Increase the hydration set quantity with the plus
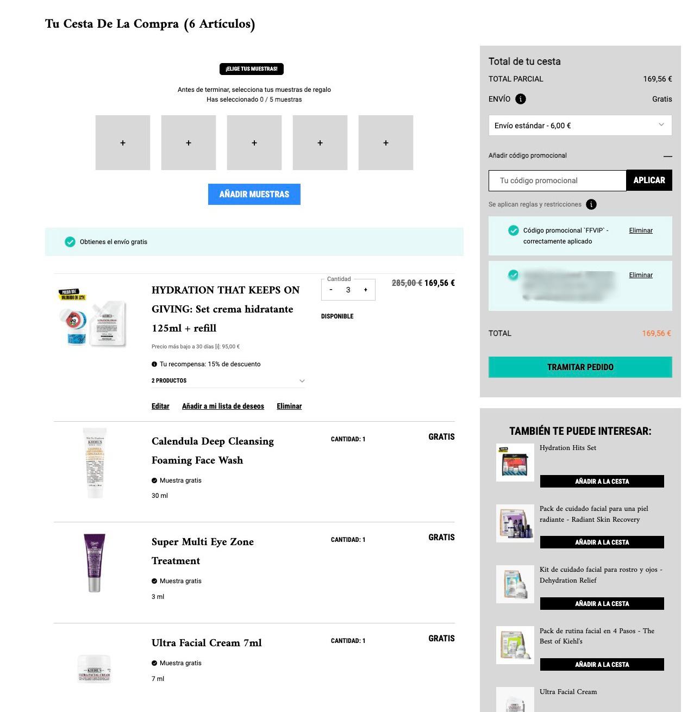This screenshot has width=700, height=712. 366,290
